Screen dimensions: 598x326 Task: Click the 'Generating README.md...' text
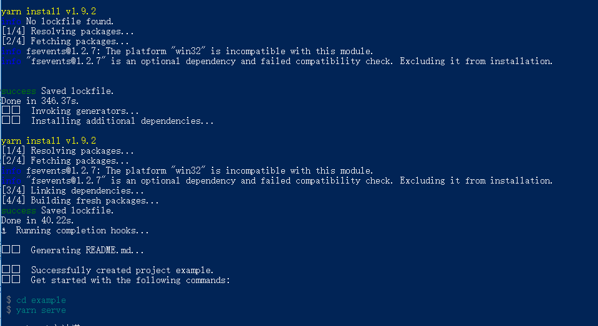[x=87, y=250]
